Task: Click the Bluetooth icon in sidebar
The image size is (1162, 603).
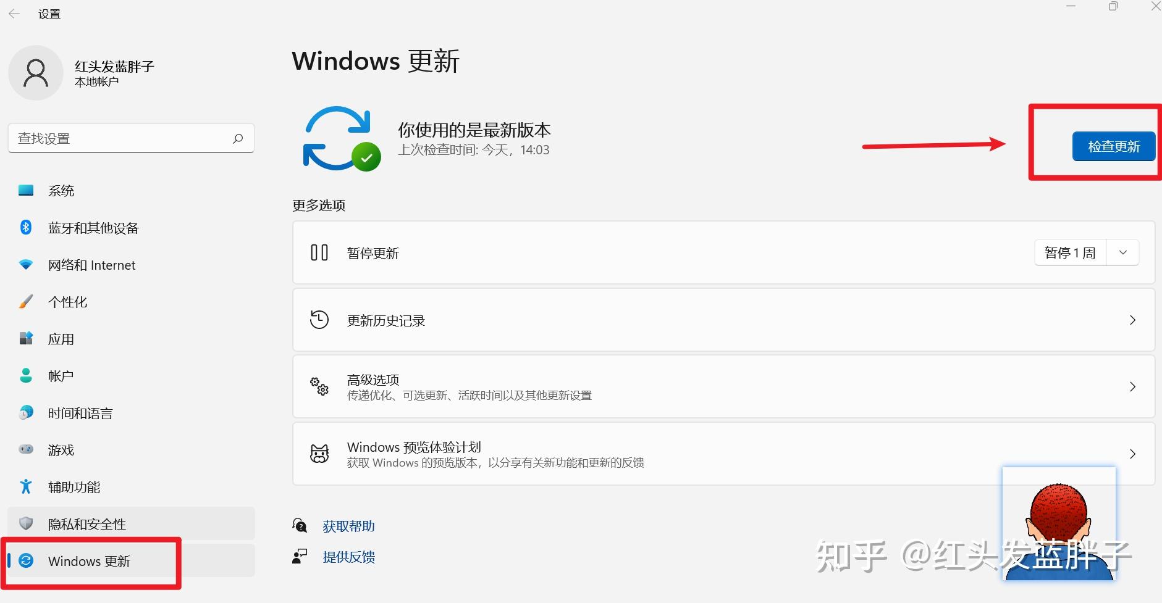Action: pos(26,227)
